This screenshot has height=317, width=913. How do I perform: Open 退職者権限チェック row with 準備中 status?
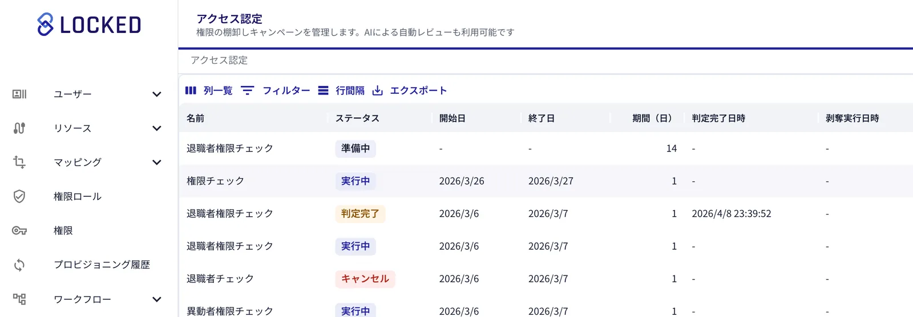tap(546, 149)
